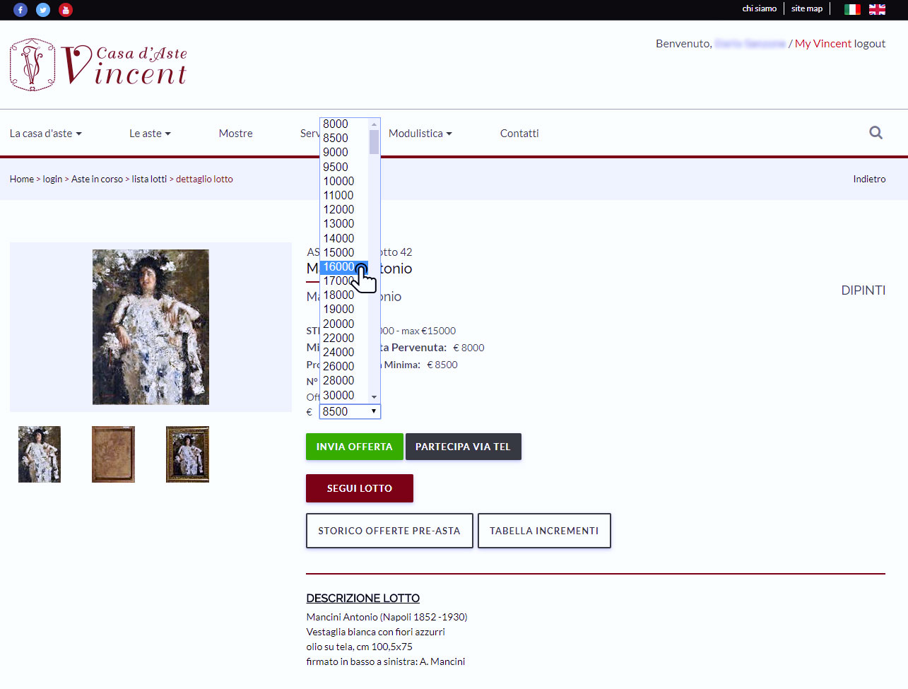Open login breadcrumb
This screenshot has height=689, width=908.
tap(52, 179)
